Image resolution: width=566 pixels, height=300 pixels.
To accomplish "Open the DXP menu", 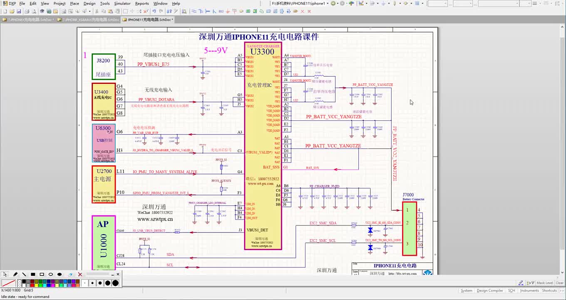I will point(12,3).
